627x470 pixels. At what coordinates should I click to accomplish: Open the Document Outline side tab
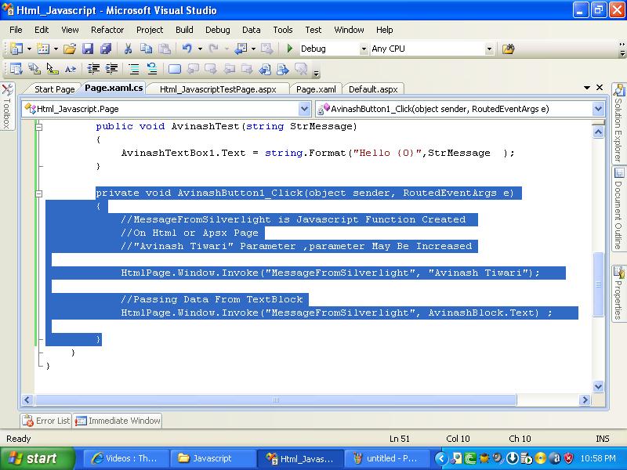click(x=618, y=209)
